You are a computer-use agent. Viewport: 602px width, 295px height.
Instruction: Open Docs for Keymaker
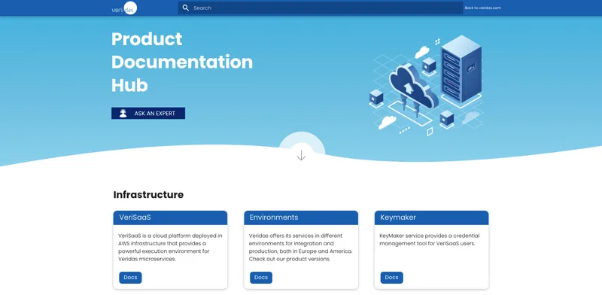pyautogui.click(x=391, y=278)
